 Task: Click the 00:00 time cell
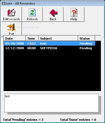click(32, 48)
